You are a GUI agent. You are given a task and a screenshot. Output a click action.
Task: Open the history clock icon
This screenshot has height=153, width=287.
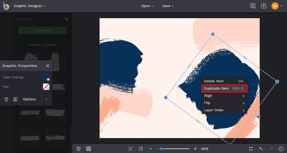281,149
